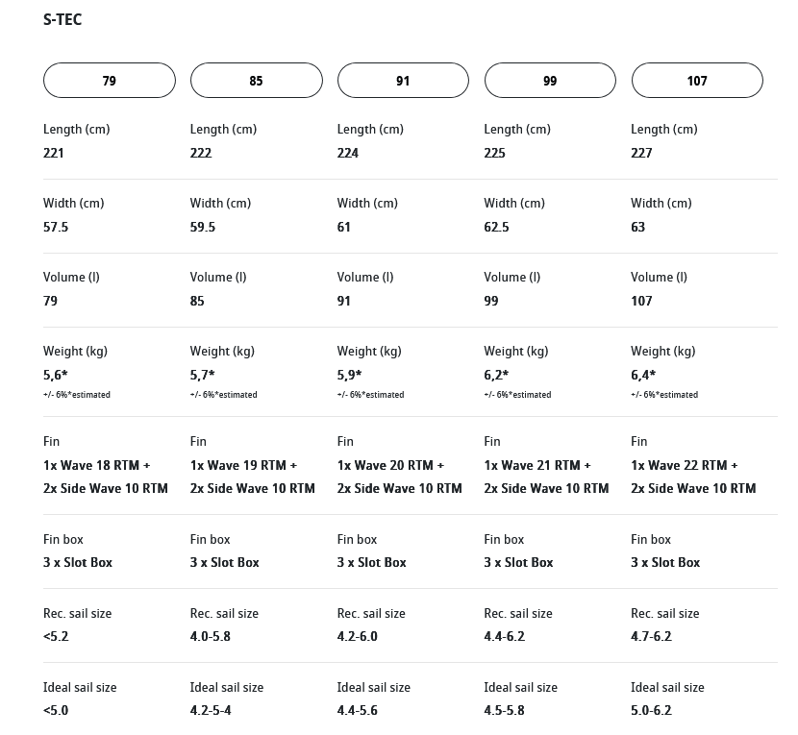
Task: Click the 4.0-5.8 recommended sail size
Action: [211, 636]
